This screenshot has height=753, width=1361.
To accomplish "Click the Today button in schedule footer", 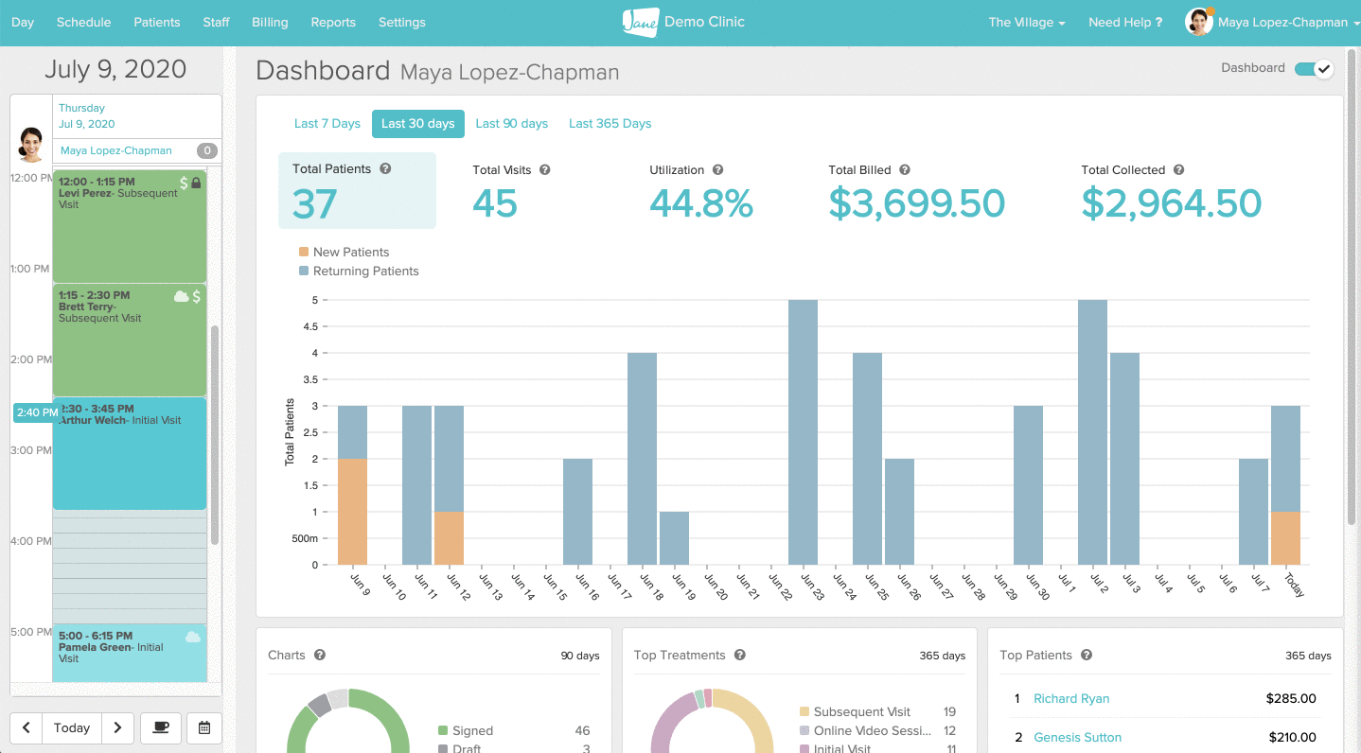I will 72,727.
